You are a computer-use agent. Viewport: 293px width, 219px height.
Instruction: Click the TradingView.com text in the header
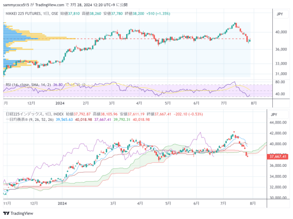pyautogui.click(x=50, y=5)
